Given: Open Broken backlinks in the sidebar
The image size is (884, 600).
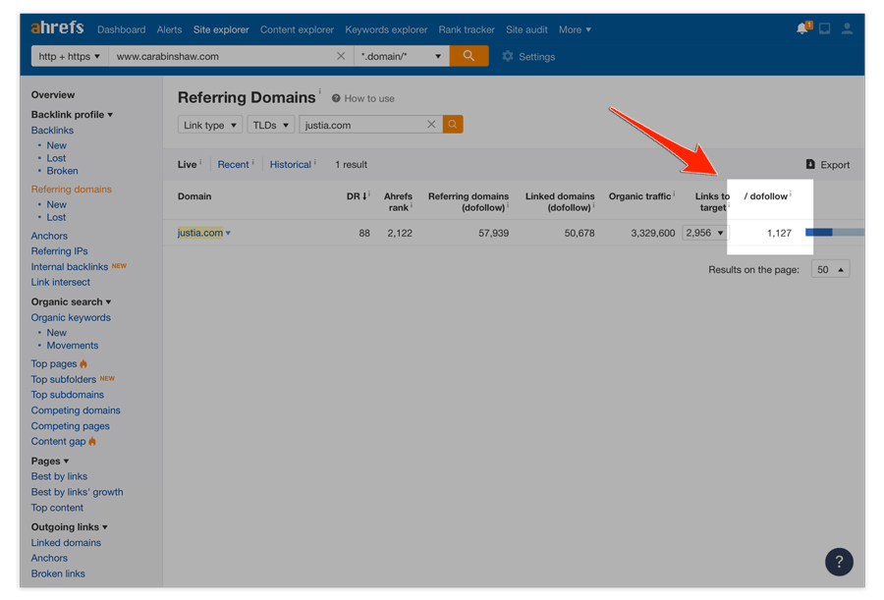Looking at the screenshot, I should tap(62, 171).
